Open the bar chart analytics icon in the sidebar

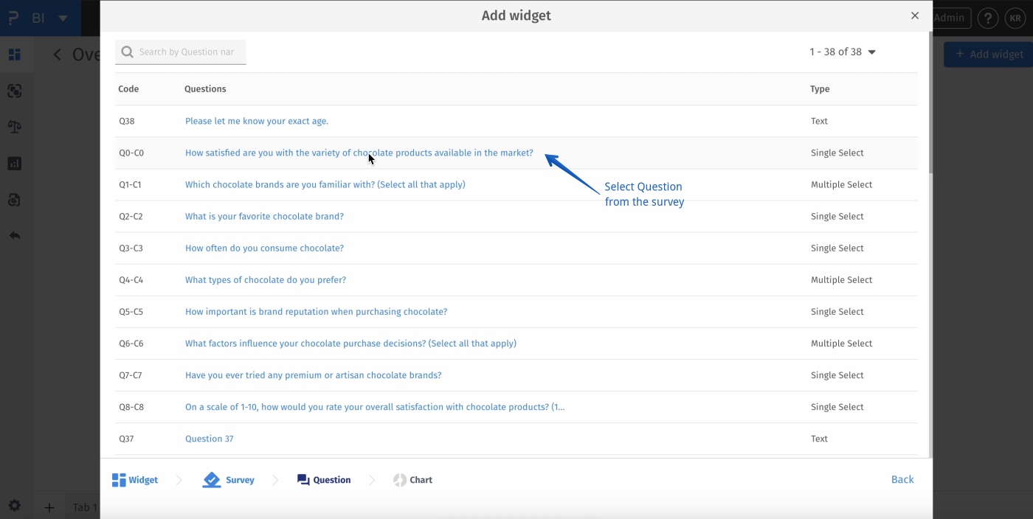pyautogui.click(x=15, y=163)
